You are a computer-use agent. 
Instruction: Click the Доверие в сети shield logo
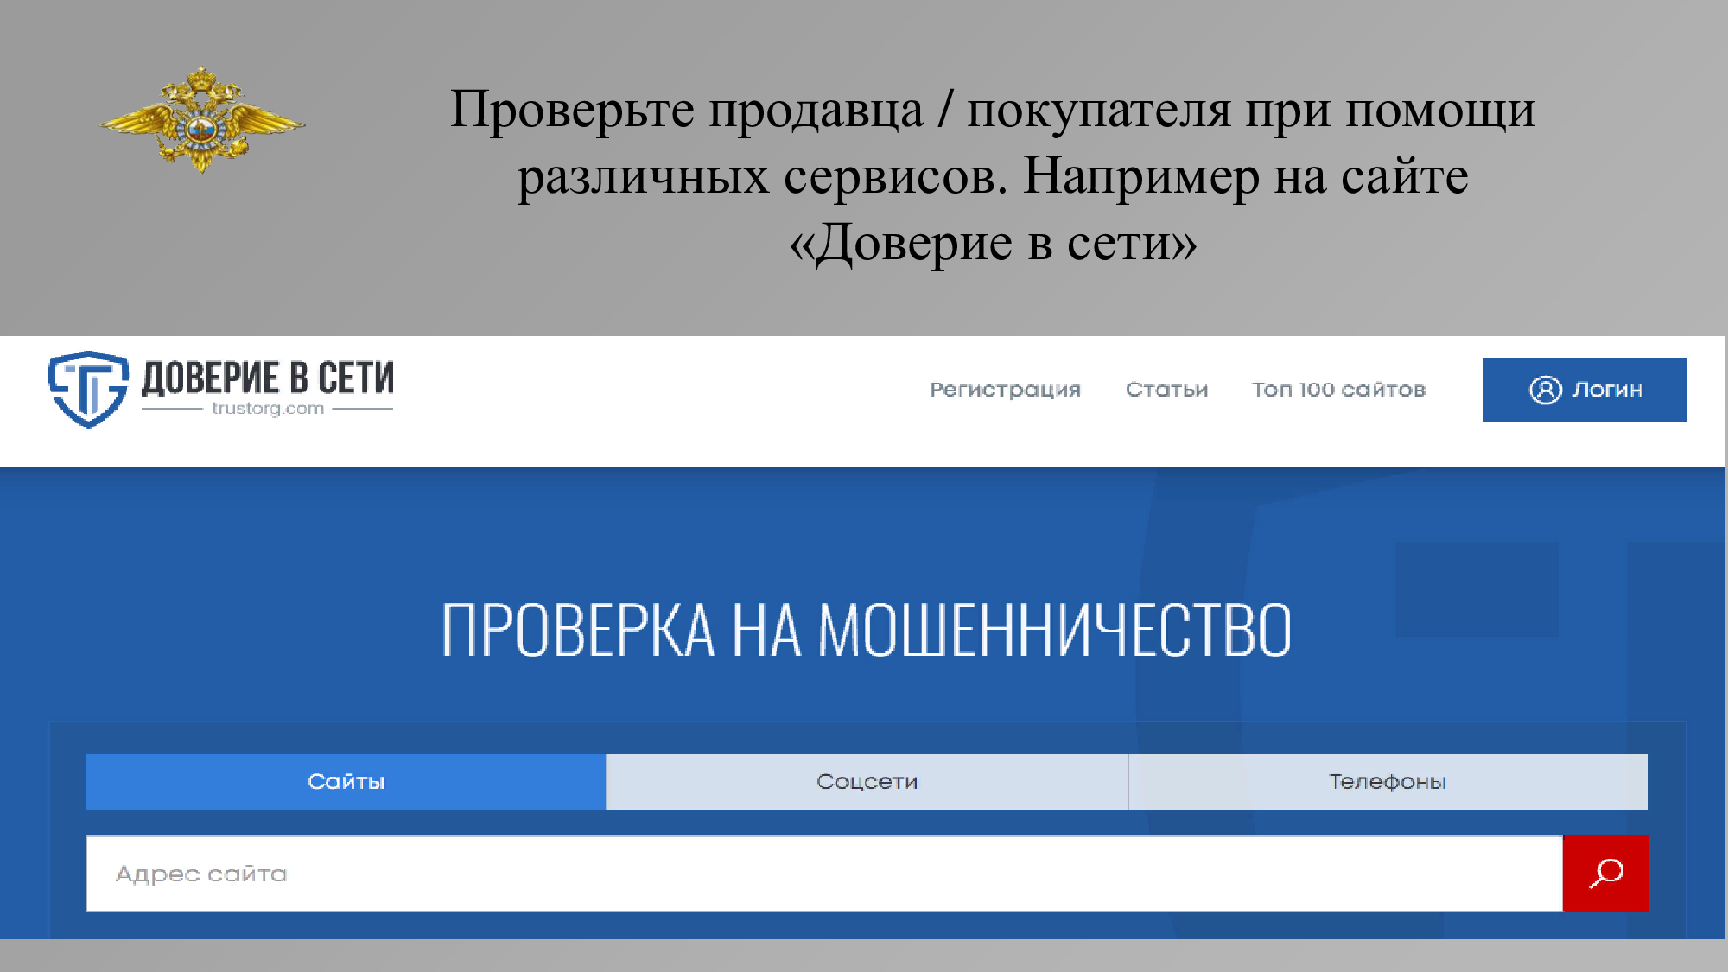click(89, 389)
